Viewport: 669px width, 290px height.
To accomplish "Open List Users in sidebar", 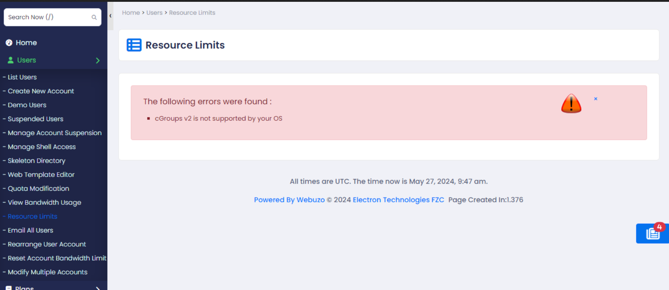I will (x=22, y=77).
